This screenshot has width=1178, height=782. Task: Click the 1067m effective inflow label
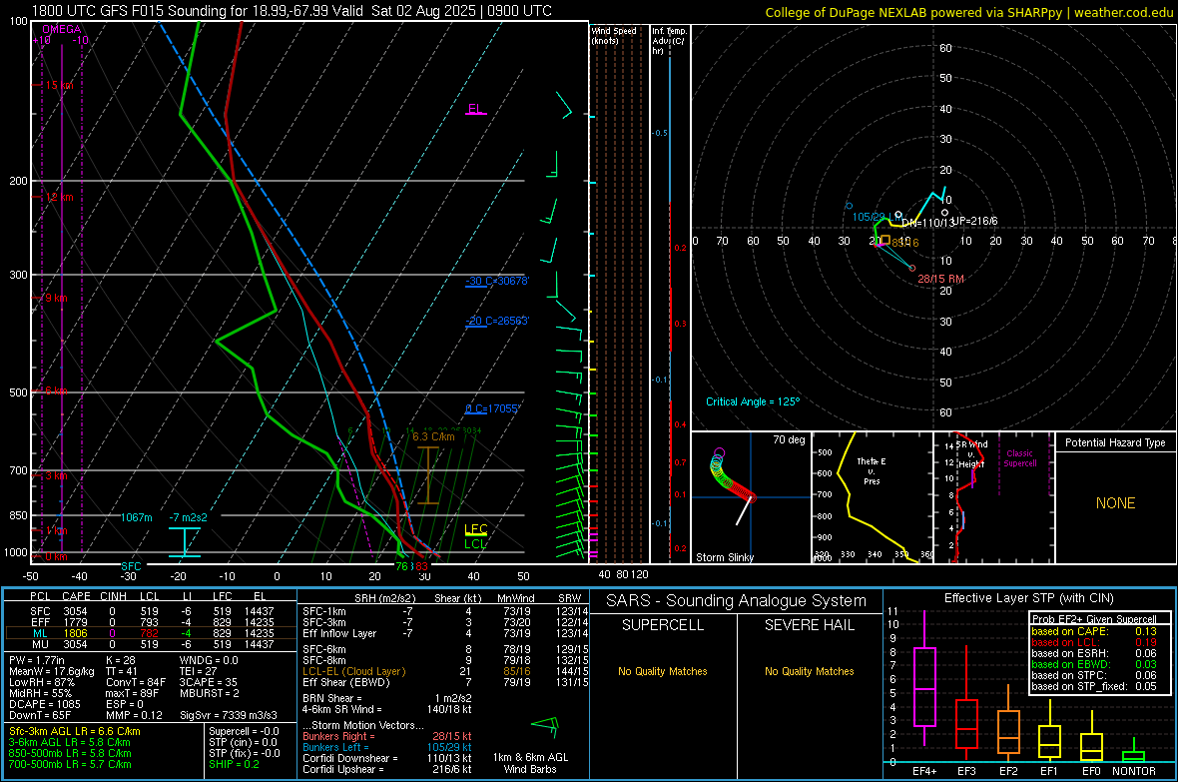pos(136,517)
